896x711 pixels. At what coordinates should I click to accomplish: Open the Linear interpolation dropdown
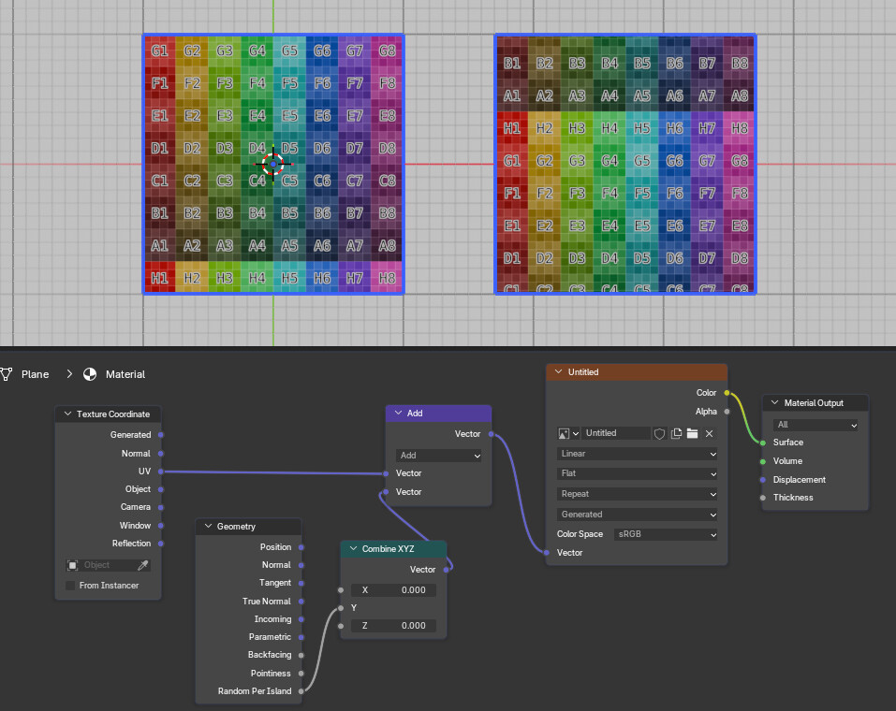(638, 454)
